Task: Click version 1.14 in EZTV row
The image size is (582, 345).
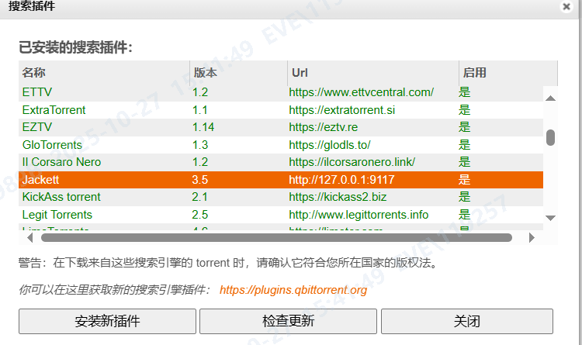Action: 203,127
